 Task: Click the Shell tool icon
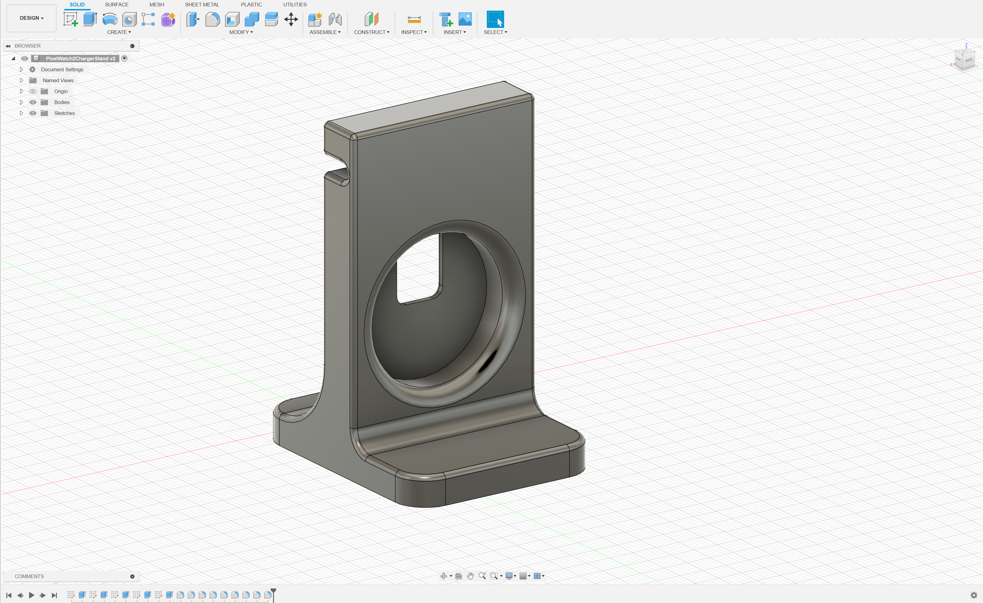tap(232, 19)
